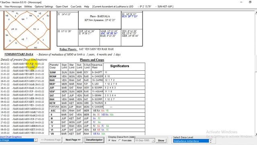Open the Options/ Settings menu
This screenshot has width=257, height=145.
44,6
